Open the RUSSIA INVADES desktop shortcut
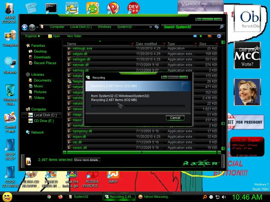The width and height of the screenshot is (270, 202). pos(92,179)
